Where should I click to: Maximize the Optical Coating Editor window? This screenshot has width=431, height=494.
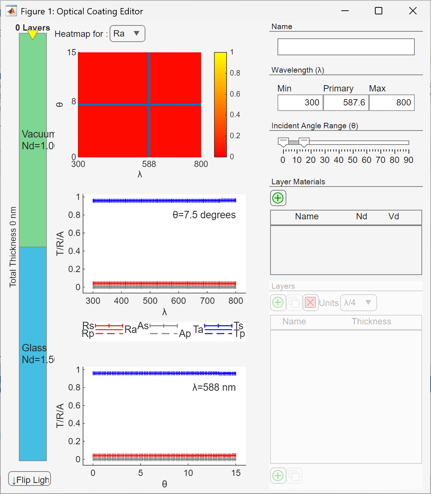(x=378, y=11)
